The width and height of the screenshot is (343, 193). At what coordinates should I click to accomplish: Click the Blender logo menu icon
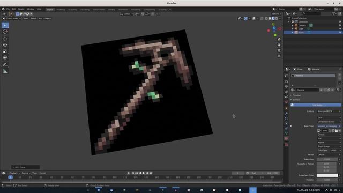[3, 9]
